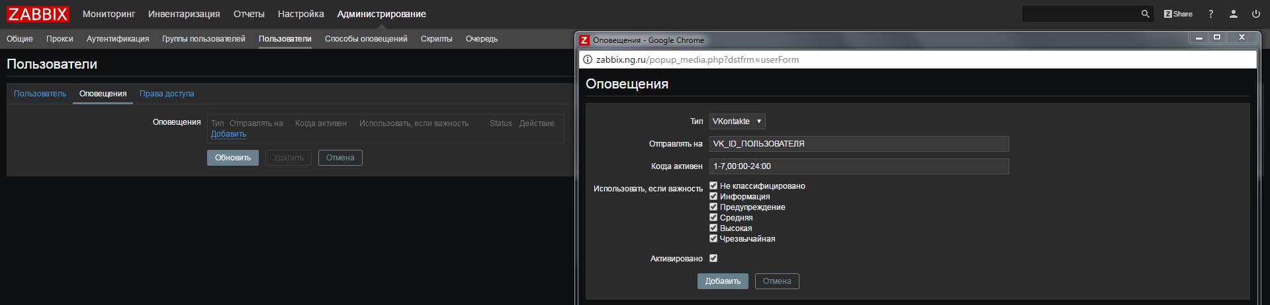Click the Обновить button
The width and height of the screenshot is (1270, 305).
coord(233,158)
